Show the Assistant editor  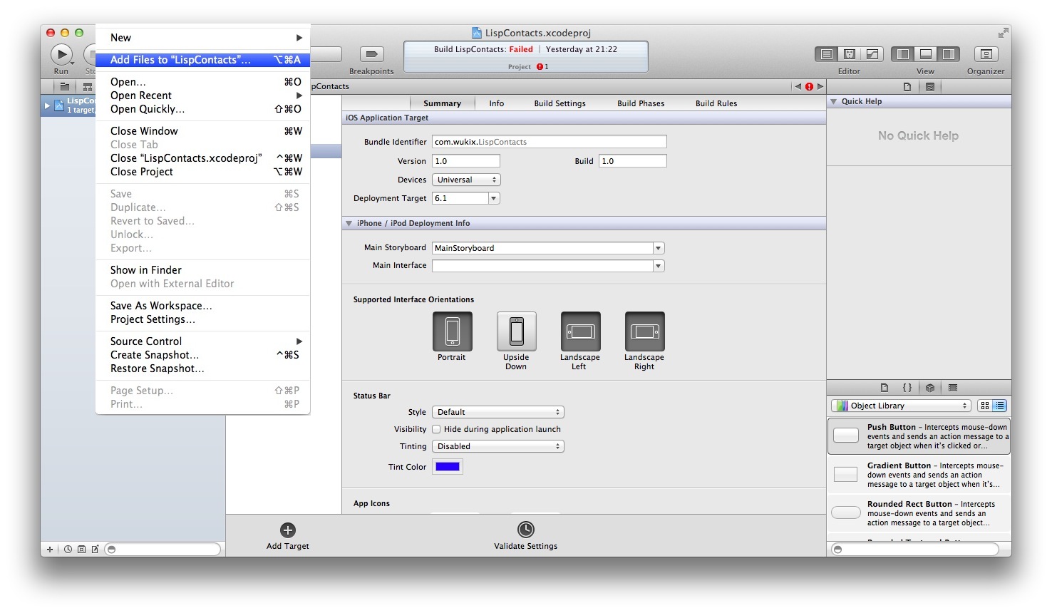tap(850, 54)
